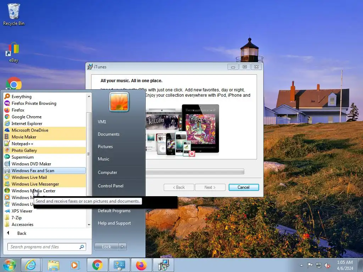
Task: Open Internet Explorer from the programs list
Action: [45, 124]
